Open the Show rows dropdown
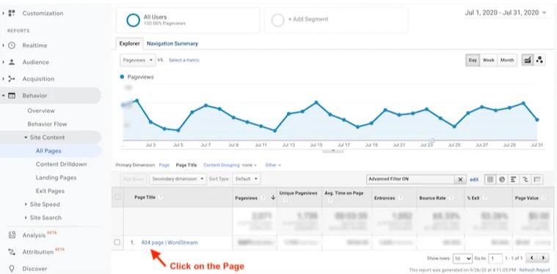The height and width of the screenshot is (274, 557). [462, 259]
